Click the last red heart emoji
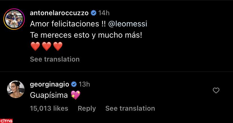 coord(58,46)
